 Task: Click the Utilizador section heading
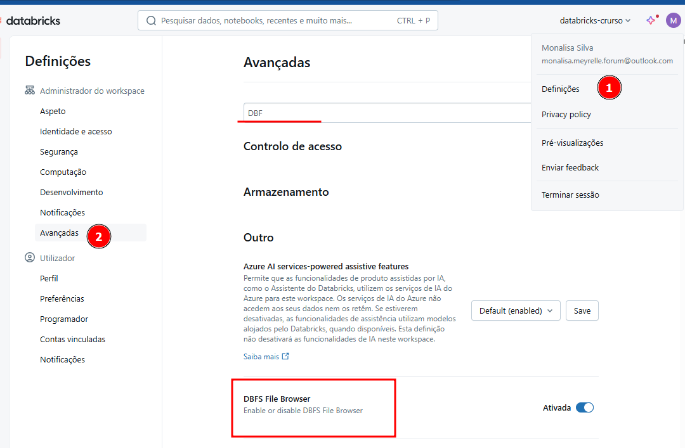[x=57, y=258]
